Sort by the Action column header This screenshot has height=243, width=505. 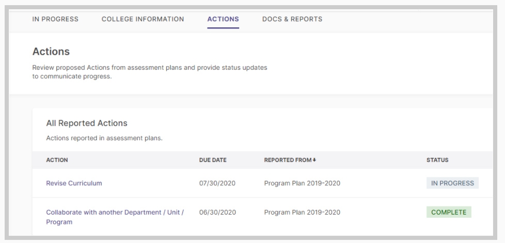pyautogui.click(x=57, y=160)
